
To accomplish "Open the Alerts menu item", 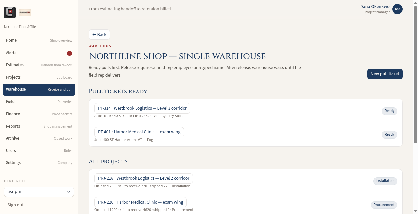I will click(x=39, y=53).
